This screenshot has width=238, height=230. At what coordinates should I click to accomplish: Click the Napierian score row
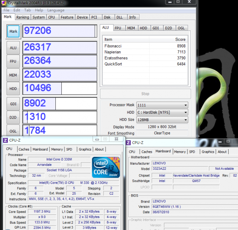pos(145,52)
